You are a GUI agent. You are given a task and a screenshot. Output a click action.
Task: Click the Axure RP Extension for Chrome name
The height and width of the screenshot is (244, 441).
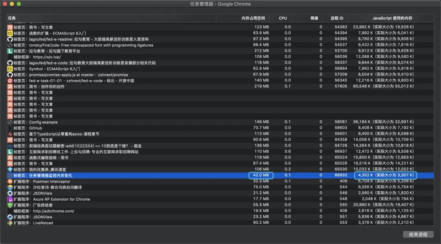(62, 199)
